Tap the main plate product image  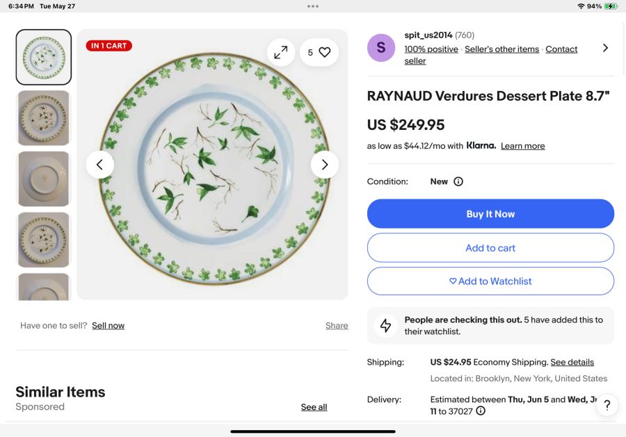[x=212, y=164]
